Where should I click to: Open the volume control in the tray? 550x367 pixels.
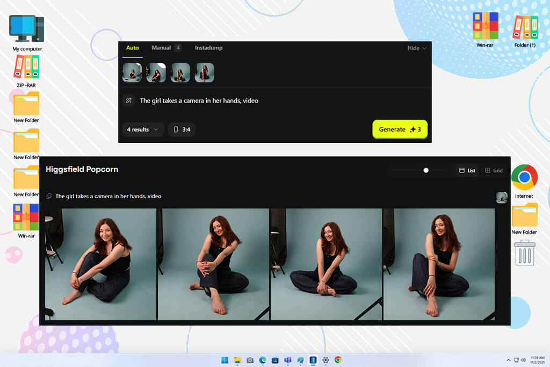click(x=523, y=360)
